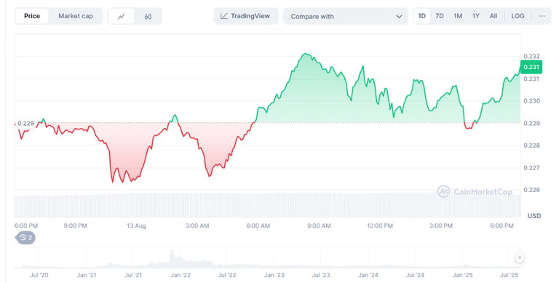The image size is (559, 283).
Task: Switch to line chart view icon
Action: 122,17
